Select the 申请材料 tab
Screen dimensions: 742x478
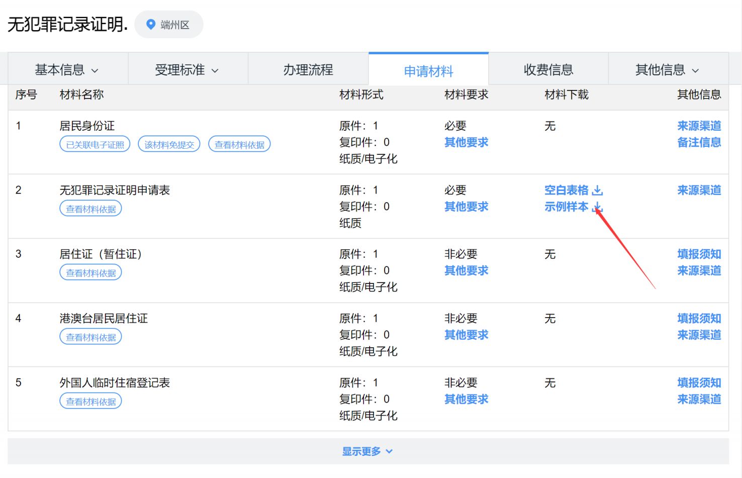[428, 71]
